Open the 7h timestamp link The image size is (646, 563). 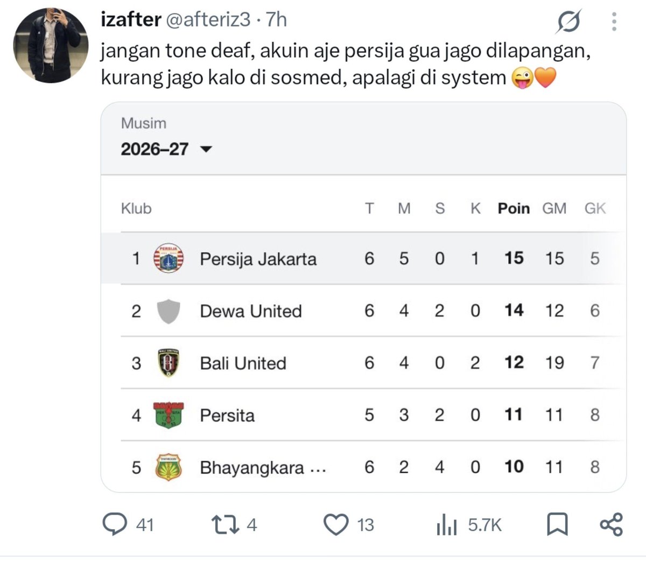tap(276, 20)
